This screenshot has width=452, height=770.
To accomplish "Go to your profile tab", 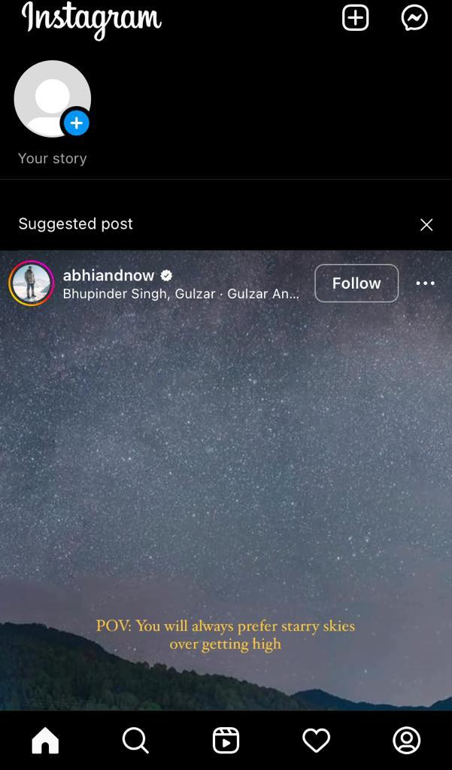I will click(407, 740).
